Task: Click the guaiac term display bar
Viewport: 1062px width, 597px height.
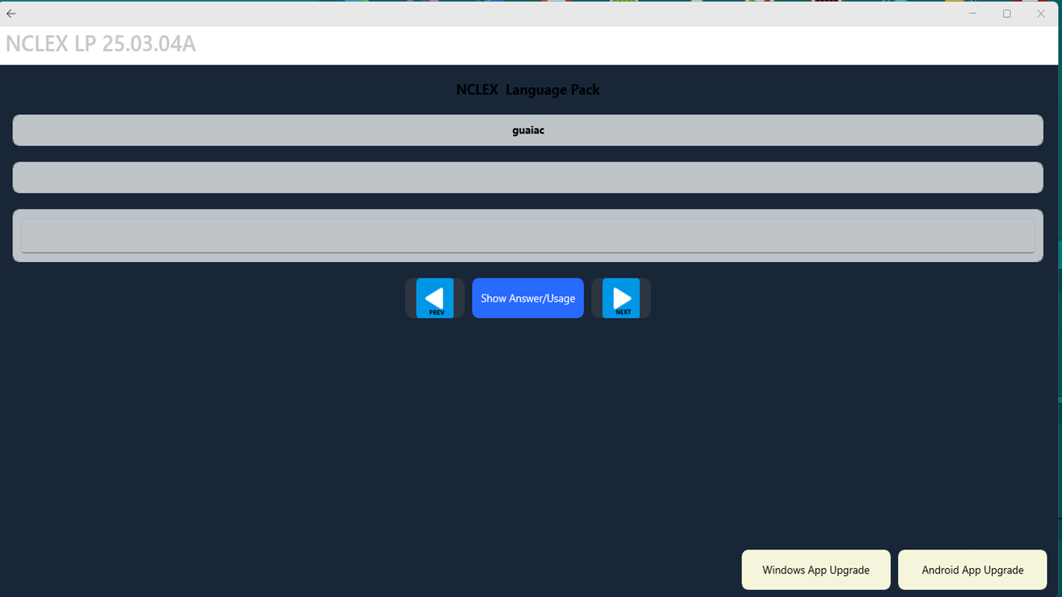Action: pos(528,130)
